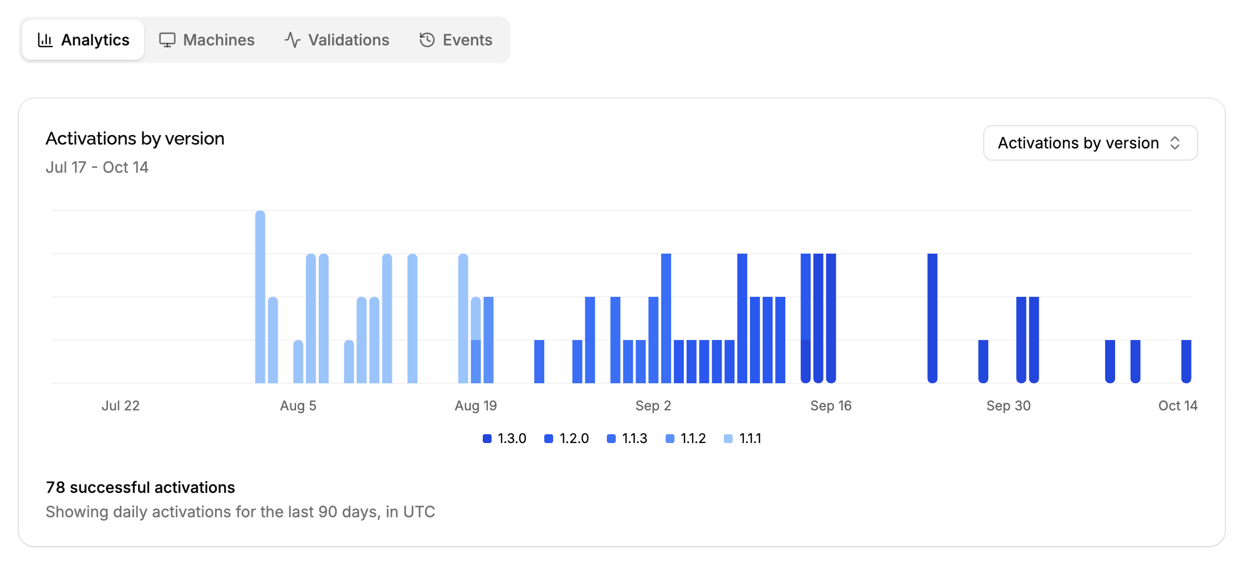Viewport: 1247px width, 566px height.
Task: Click the monitor icon beside Machines
Action: pyautogui.click(x=167, y=40)
